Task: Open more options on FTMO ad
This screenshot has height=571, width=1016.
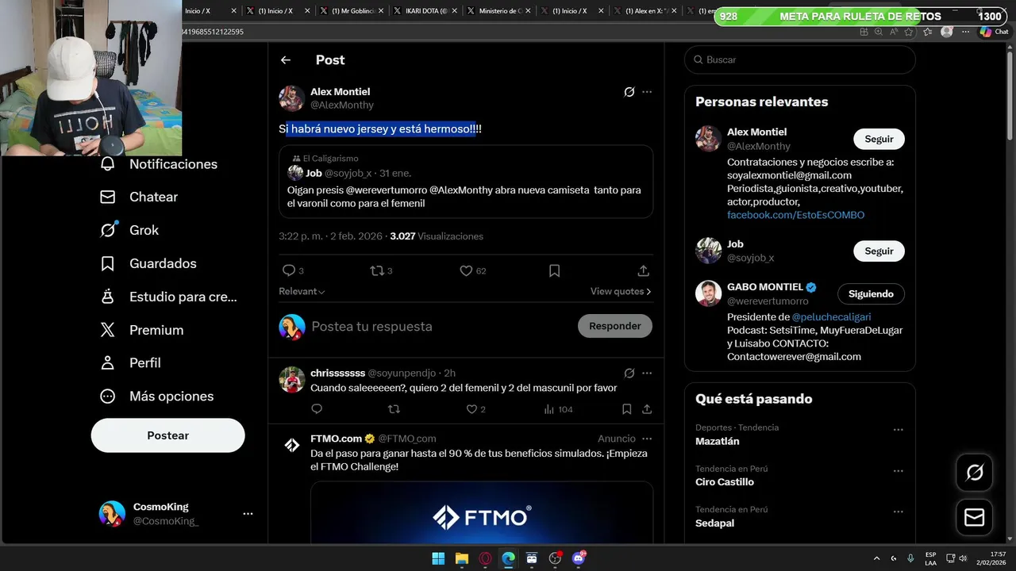Action: (647, 439)
